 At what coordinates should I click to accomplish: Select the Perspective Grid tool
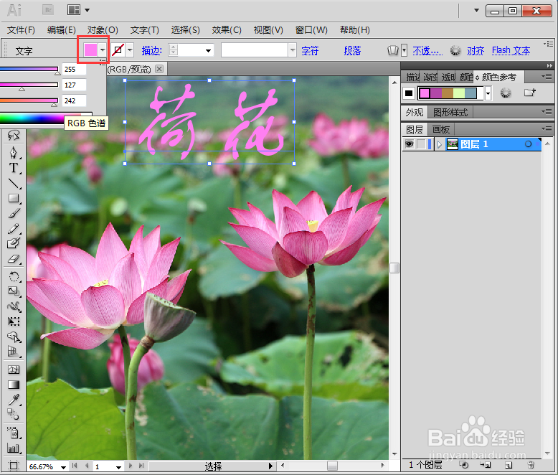tap(14, 352)
